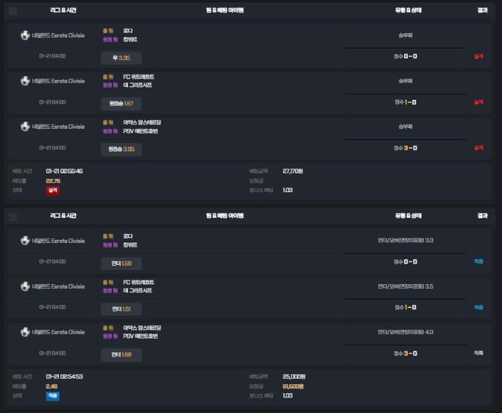Viewport: 502px width, 413px height.
Task: Click the blue 적중 status badge
Action: click(53, 396)
